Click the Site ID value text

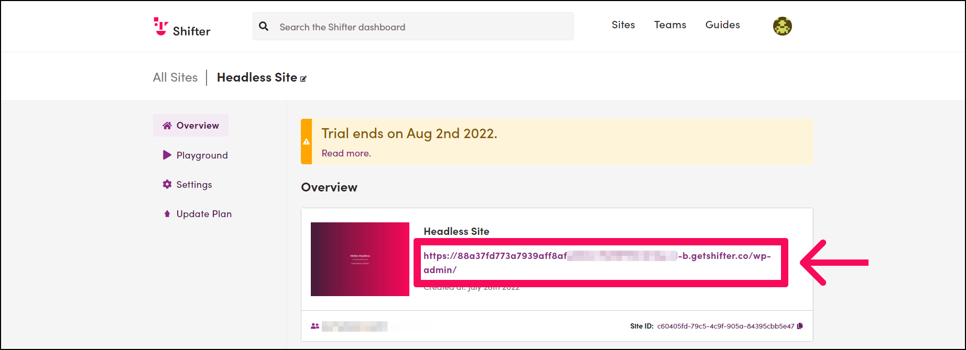point(726,326)
